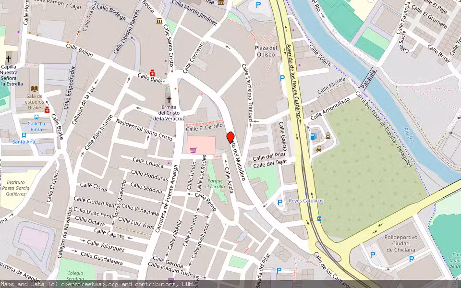The width and height of the screenshot is (461, 288).
Task: Select the pharmacy icon beside Calle Brake
Action: (47, 110)
